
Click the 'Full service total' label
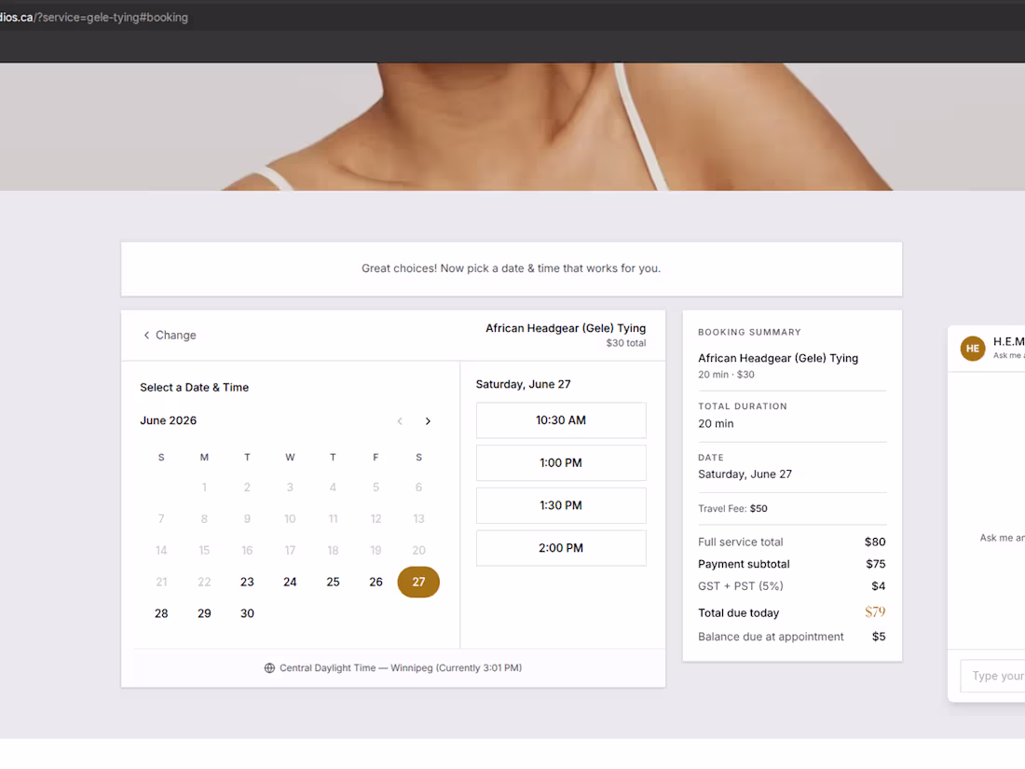741,542
